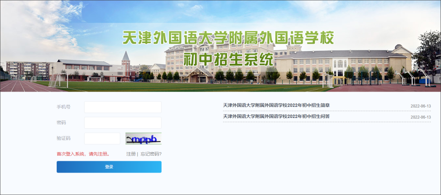Viewport: 441px width, 195px height.
Task: Refresh the captcha image
Action: coord(143,138)
